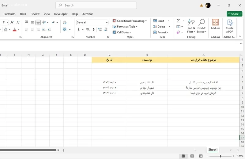Open Conditional Formatting menu
The image size is (245, 159).
point(130,21)
